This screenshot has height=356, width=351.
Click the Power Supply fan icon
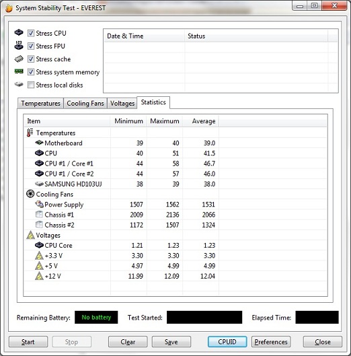coord(39,204)
